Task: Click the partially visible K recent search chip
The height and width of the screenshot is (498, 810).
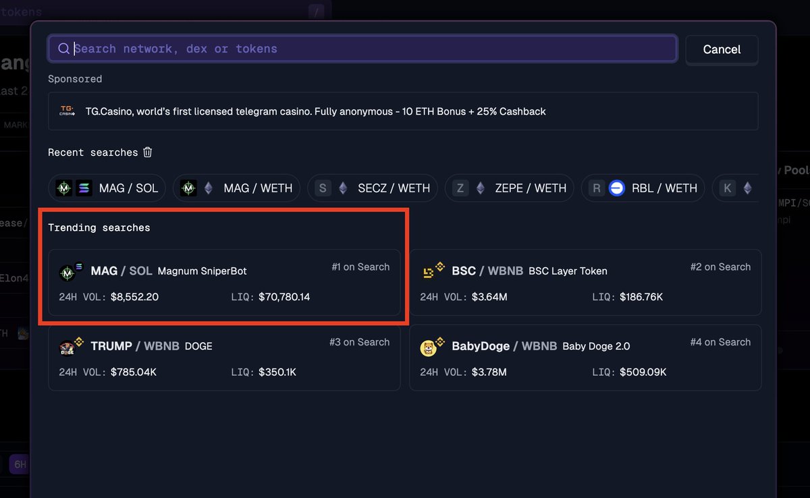Action: pyautogui.click(x=734, y=188)
